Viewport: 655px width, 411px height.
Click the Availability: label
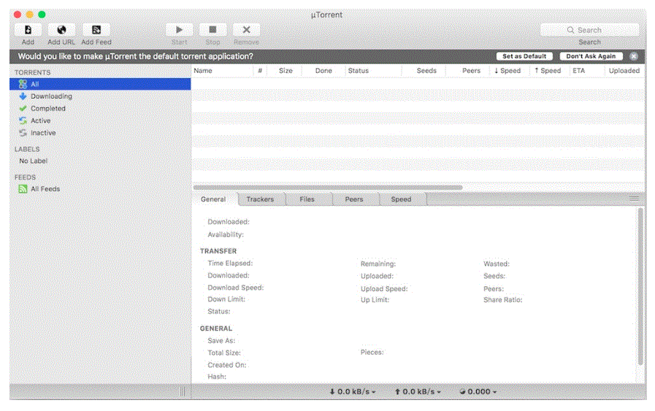click(x=226, y=235)
